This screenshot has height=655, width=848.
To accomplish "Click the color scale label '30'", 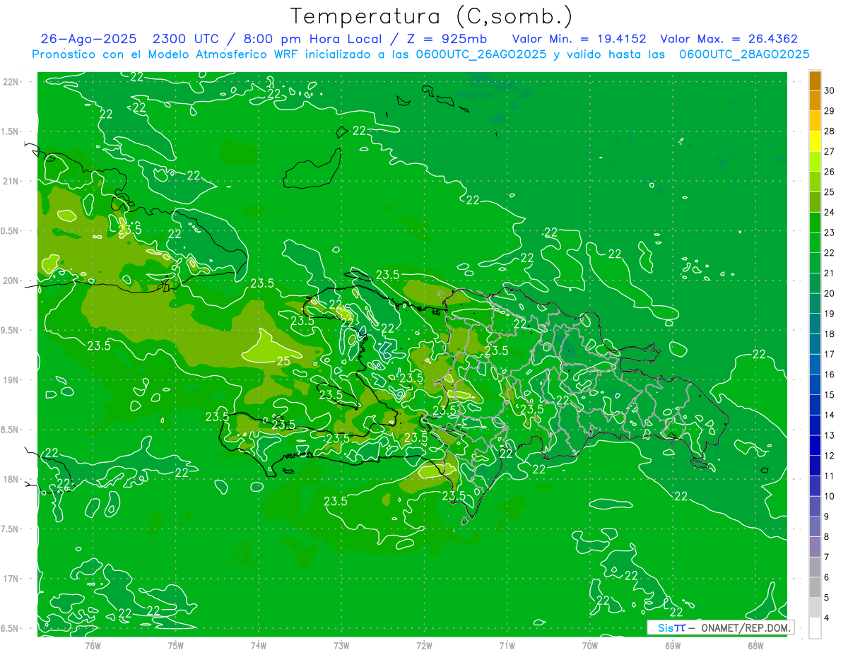I will click(830, 90).
